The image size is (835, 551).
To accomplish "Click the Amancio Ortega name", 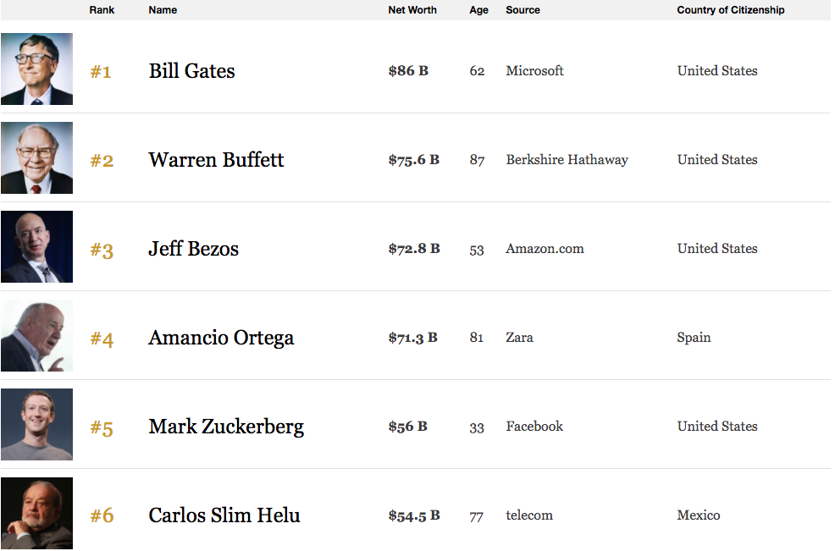I will [221, 338].
